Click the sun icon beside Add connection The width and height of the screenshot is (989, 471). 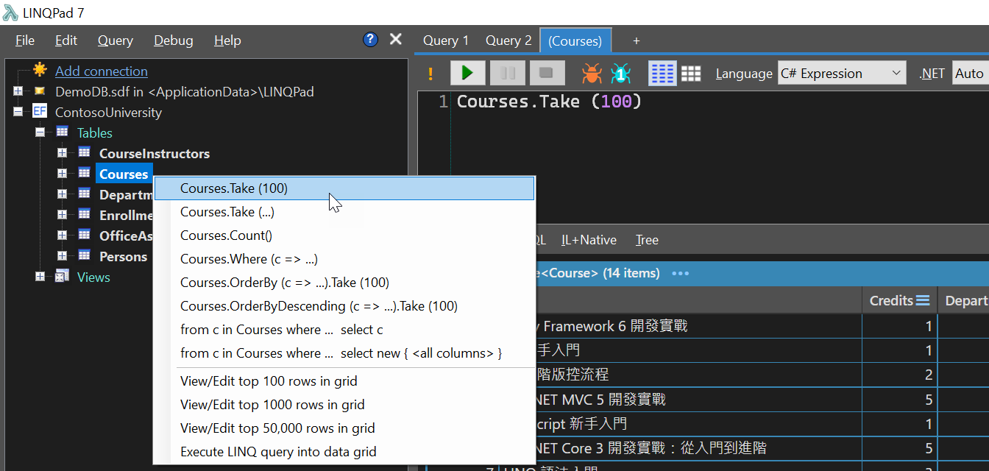(x=40, y=70)
